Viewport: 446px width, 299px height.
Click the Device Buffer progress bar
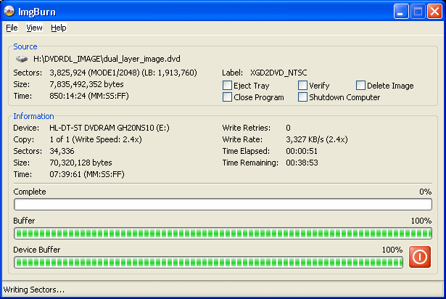coord(208,262)
